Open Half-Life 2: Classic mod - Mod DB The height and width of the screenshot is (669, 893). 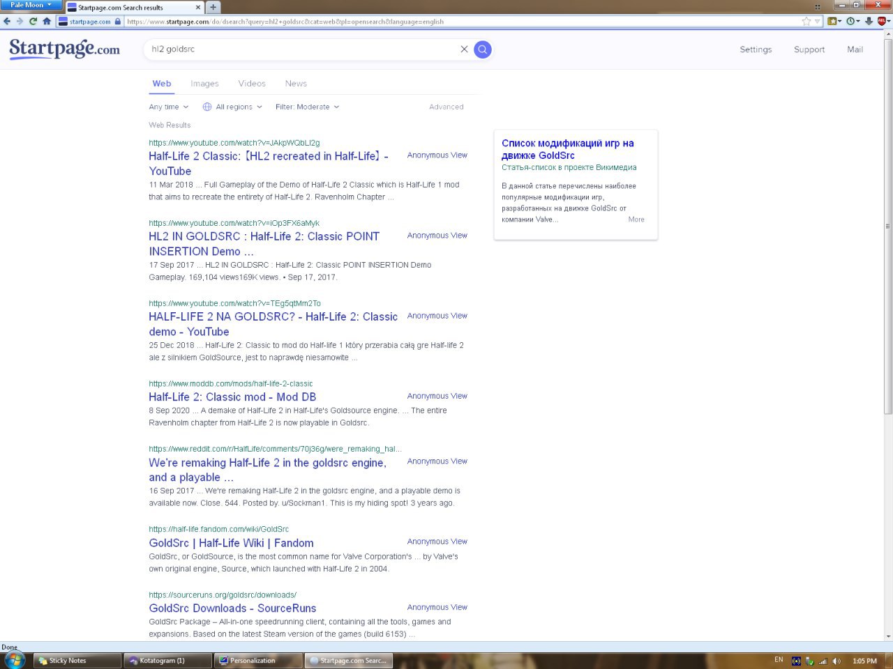tap(232, 397)
